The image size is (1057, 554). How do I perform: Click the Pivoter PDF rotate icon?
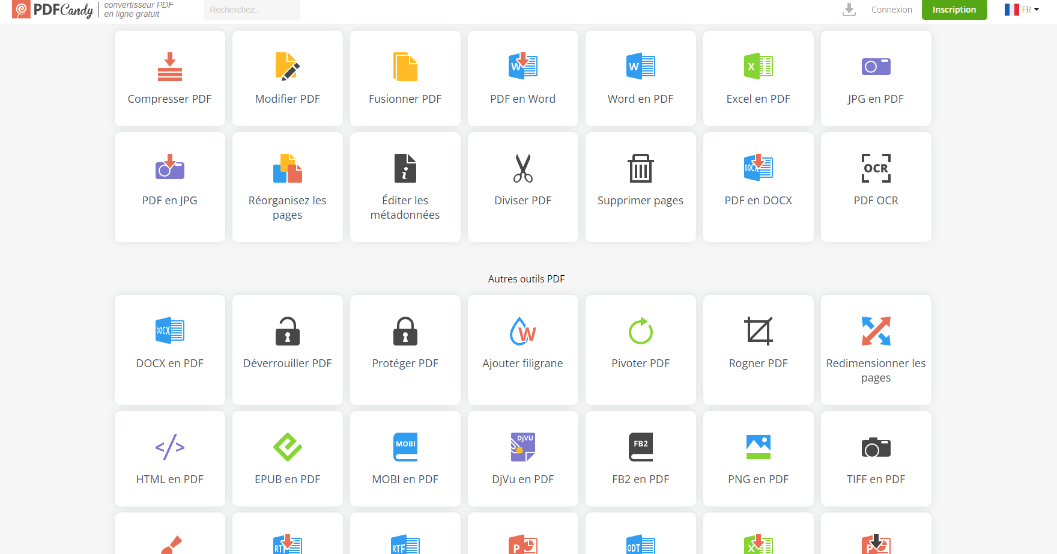[640, 331]
